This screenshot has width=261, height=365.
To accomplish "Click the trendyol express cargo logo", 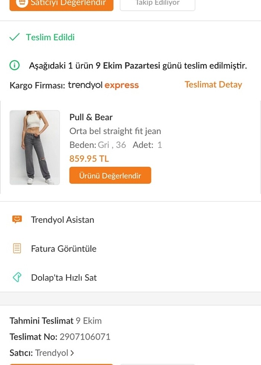I will (103, 85).
